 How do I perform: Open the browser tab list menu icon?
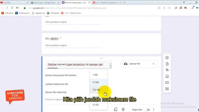[x=184, y=2]
